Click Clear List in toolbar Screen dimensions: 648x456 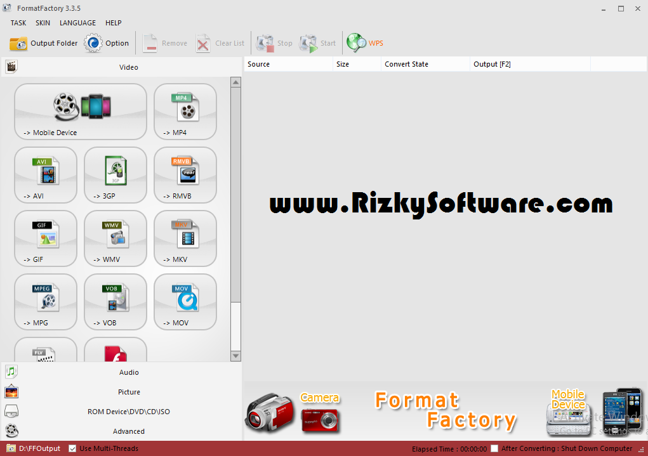[220, 43]
